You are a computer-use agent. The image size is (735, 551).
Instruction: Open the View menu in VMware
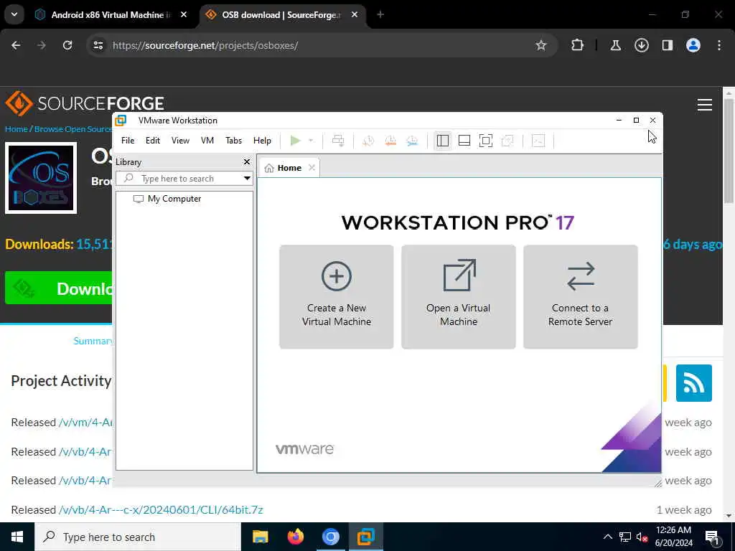coord(180,141)
